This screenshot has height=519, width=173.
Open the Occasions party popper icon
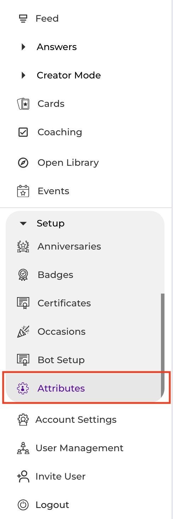[23, 332]
